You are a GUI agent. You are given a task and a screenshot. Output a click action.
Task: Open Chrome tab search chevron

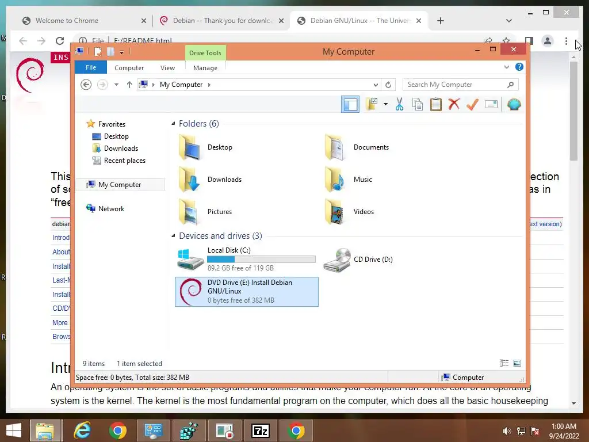[x=509, y=21]
